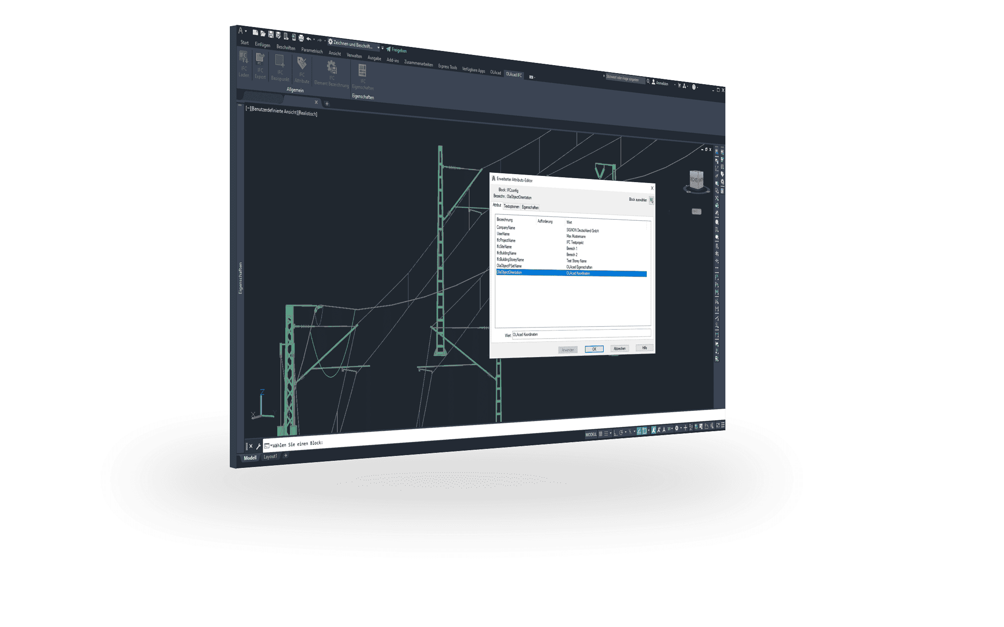
Task: Toggle MODELL space button in status bar
Action: pos(591,434)
